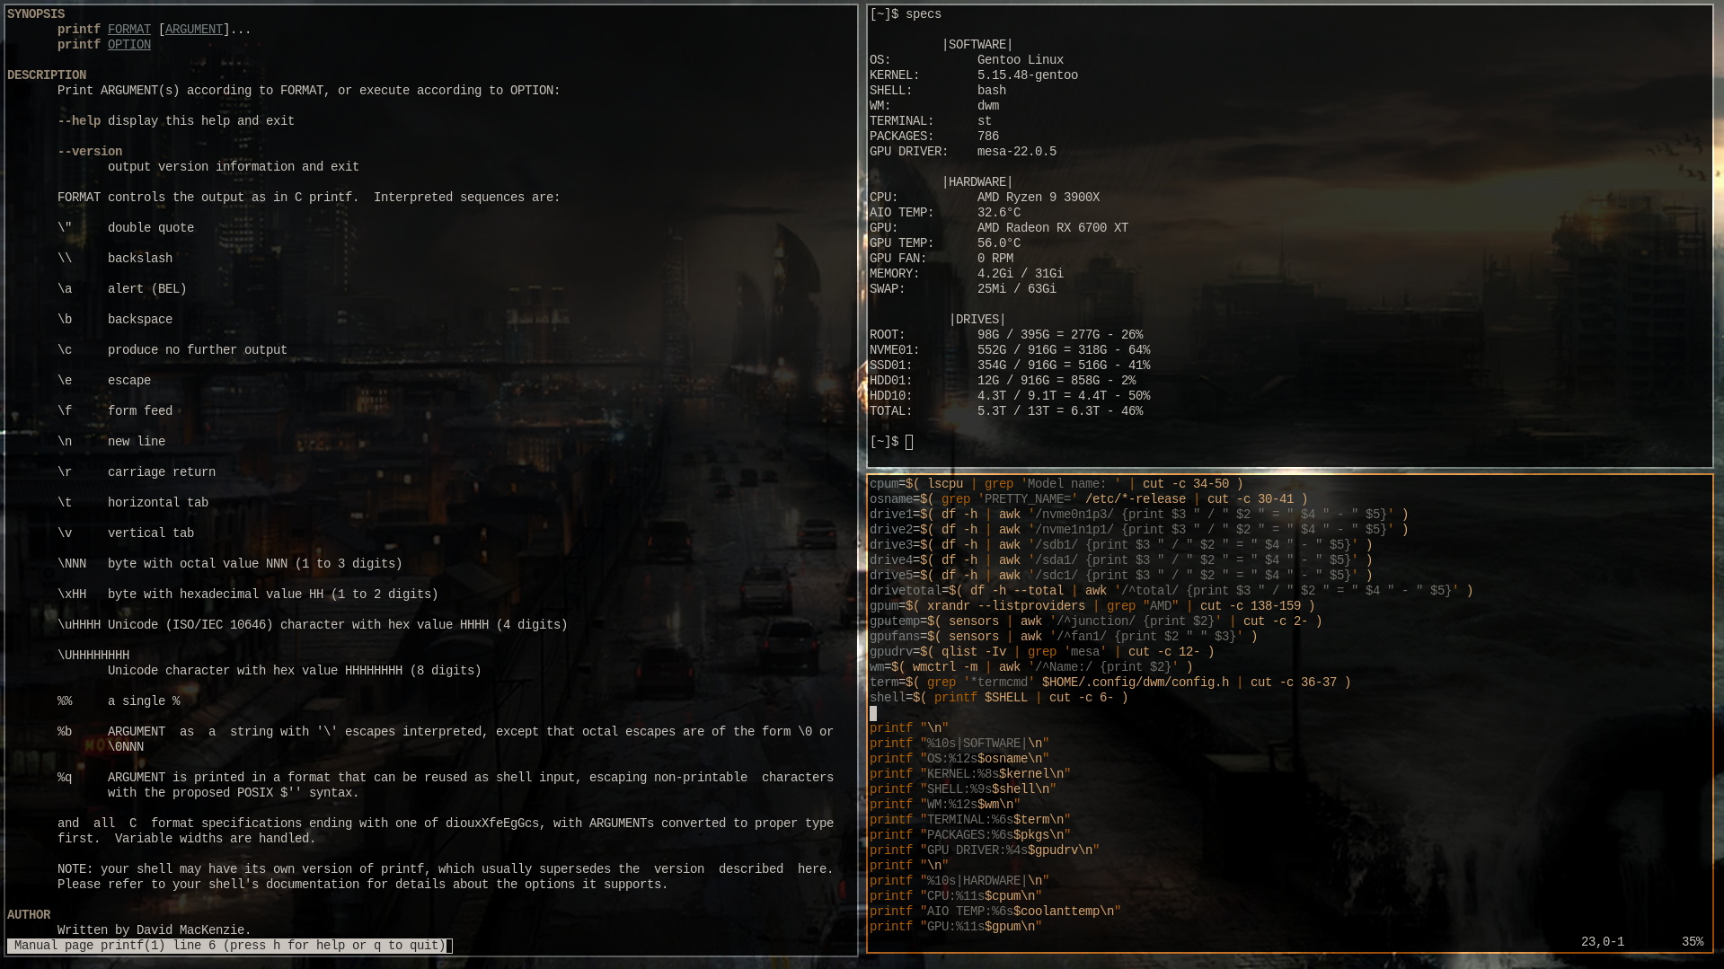Screen dimensions: 1724x969
Task: Click the editor cursor on the blank line
Action: pyautogui.click(x=873, y=713)
